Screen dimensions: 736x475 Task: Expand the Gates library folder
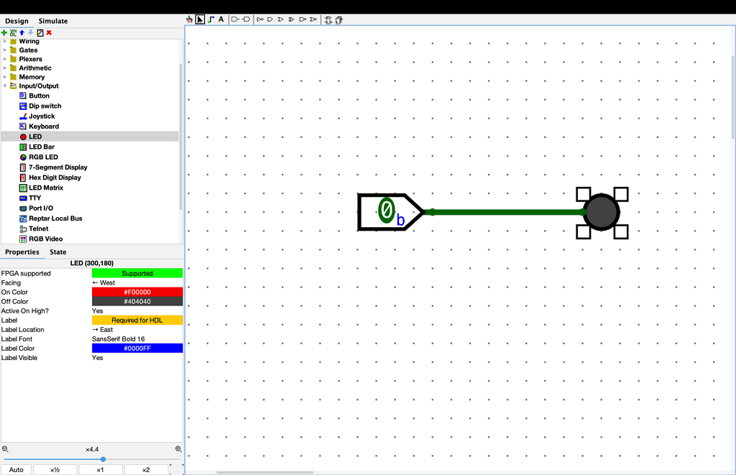point(5,50)
